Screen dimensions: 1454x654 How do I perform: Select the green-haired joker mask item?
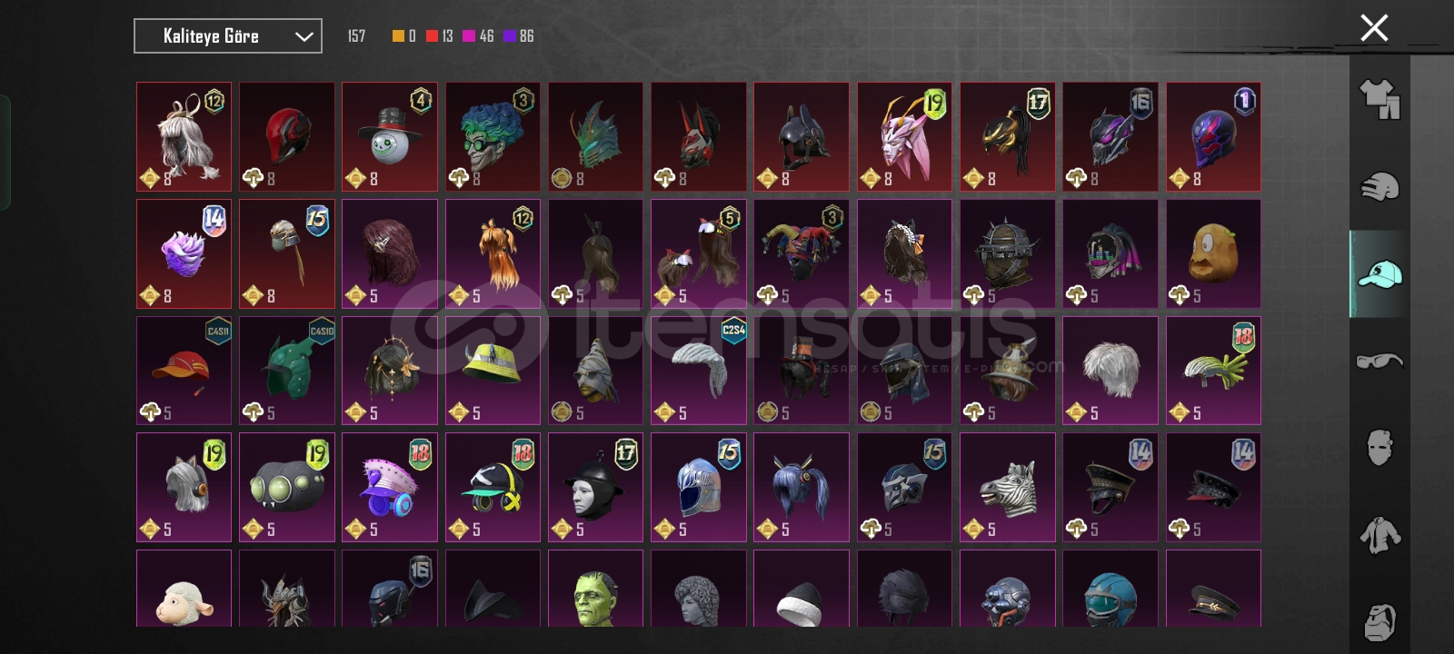(x=493, y=137)
